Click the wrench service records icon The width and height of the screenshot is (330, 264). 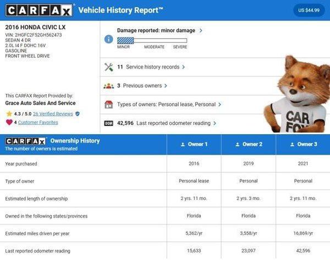click(x=108, y=67)
